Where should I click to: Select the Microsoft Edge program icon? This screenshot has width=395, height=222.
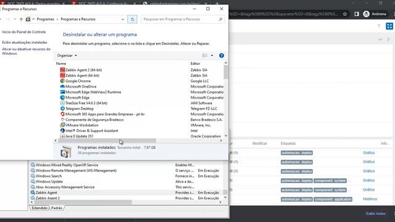[62, 97]
